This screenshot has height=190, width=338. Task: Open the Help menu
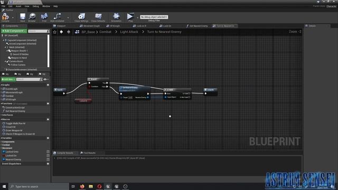point(55,6)
